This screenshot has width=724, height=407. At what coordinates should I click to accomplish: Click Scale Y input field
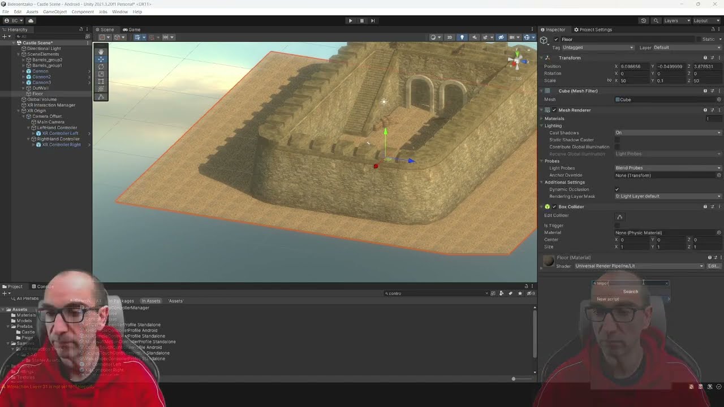pos(671,81)
